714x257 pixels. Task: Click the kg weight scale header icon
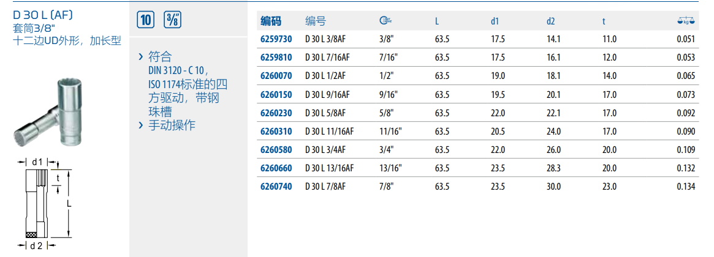[x=687, y=21]
